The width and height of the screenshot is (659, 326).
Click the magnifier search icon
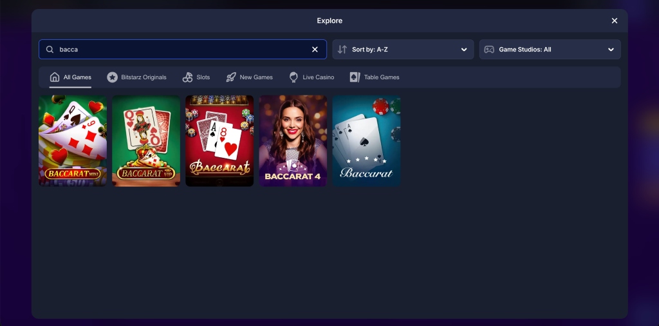50,49
